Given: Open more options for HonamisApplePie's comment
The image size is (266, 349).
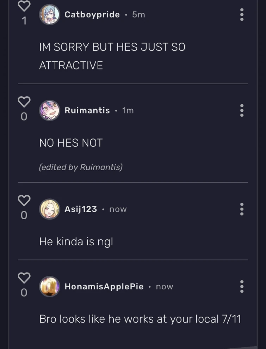Looking at the screenshot, I should [x=242, y=287].
